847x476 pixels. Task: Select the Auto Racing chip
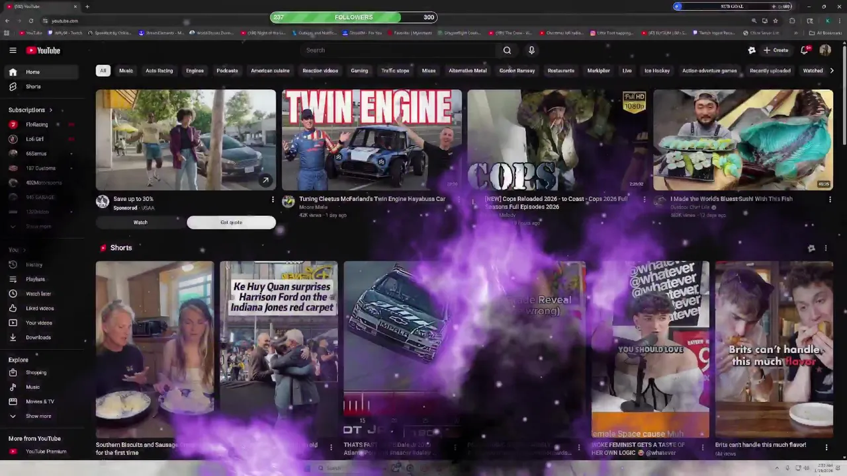point(159,71)
